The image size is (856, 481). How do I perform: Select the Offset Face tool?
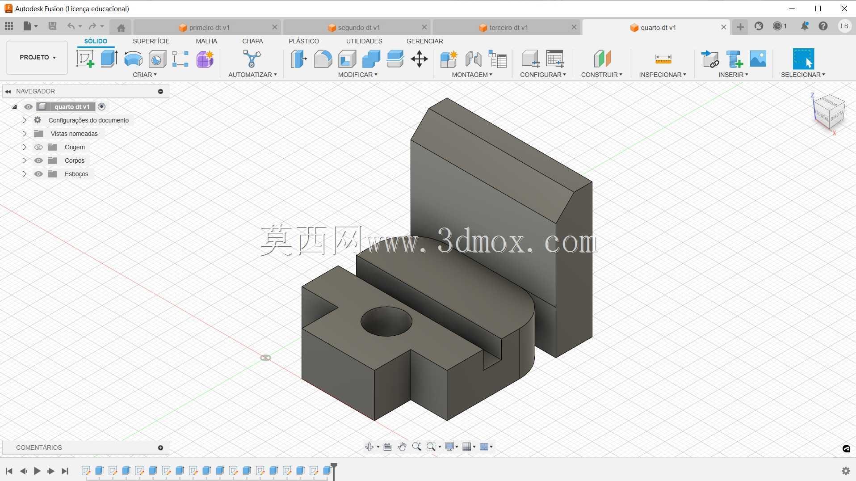click(x=395, y=59)
